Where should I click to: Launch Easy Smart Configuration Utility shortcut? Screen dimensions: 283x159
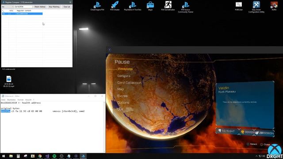(x=256, y=7)
